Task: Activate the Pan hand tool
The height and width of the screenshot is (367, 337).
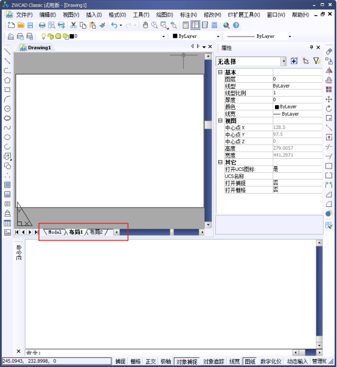Action: (145, 26)
